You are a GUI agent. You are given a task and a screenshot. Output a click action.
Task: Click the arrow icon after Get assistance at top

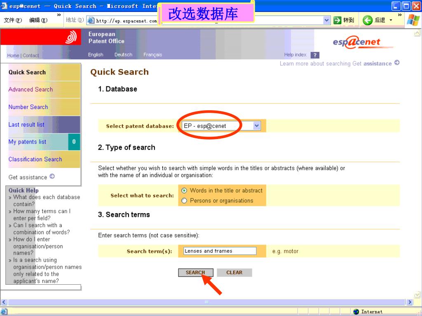pyautogui.click(x=397, y=63)
